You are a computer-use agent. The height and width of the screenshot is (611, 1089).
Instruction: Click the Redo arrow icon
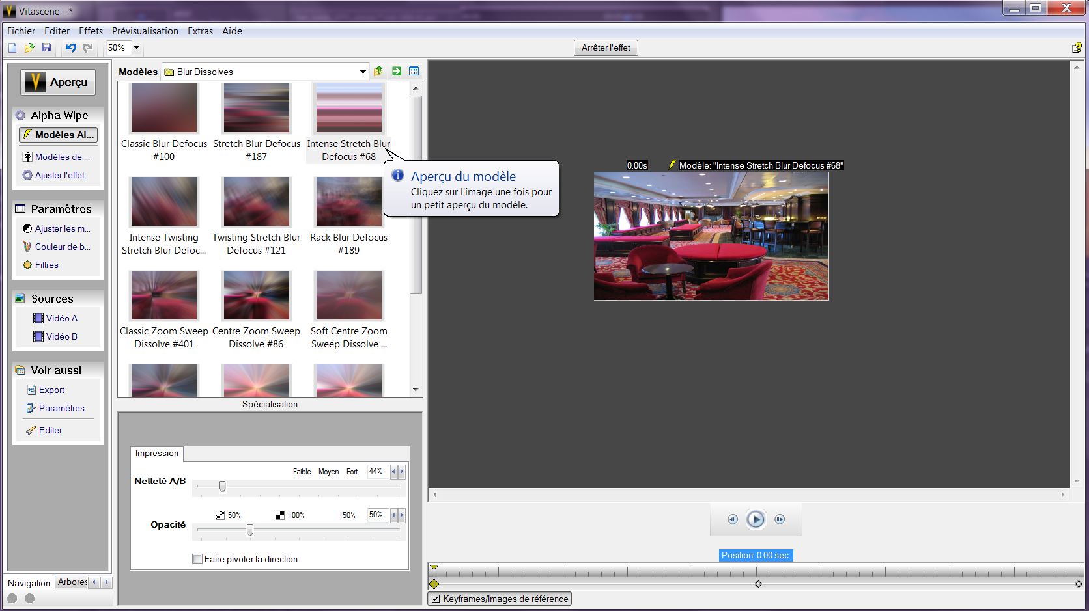pyautogui.click(x=87, y=48)
